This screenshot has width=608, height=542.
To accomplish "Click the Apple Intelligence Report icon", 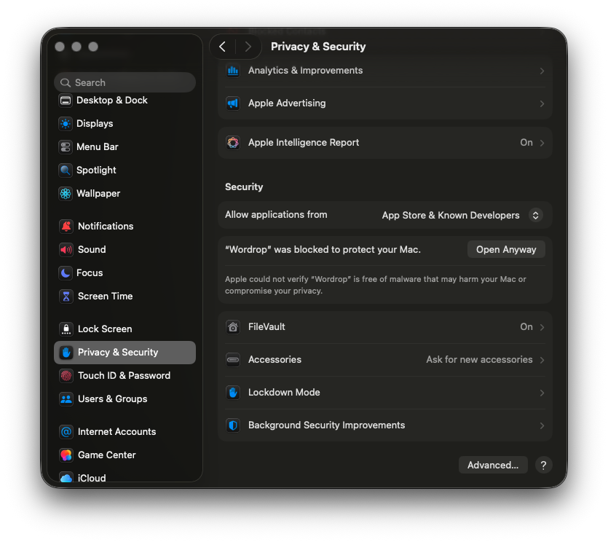I will [233, 143].
